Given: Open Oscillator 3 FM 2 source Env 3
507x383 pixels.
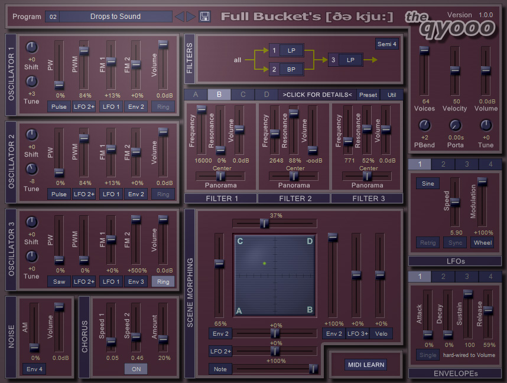Looking at the screenshot, I should [136, 282].
